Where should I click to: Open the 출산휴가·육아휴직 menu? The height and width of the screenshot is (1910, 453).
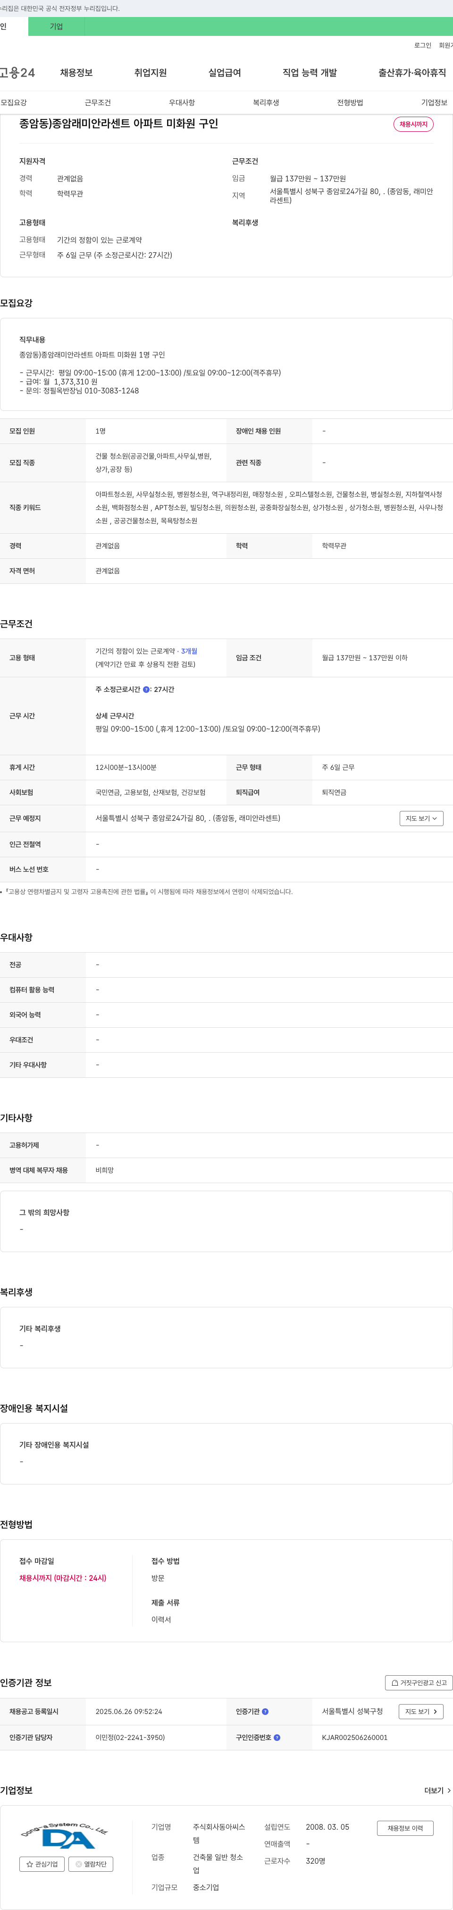[x=411, y=73]
